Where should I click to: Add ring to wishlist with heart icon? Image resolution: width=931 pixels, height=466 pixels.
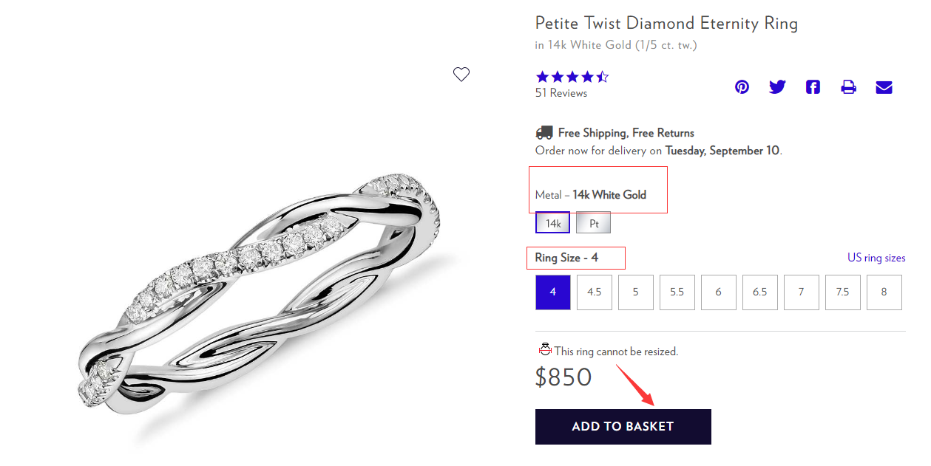point(461,75)
